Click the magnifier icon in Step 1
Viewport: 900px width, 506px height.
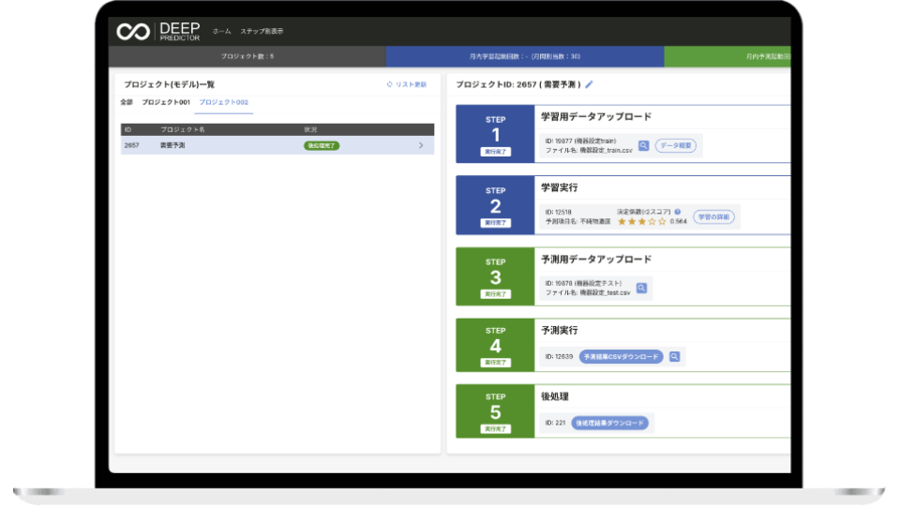(x=643, y=145)
